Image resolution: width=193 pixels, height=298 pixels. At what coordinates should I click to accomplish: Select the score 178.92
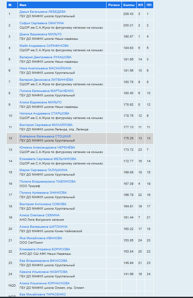coord(128,105)
